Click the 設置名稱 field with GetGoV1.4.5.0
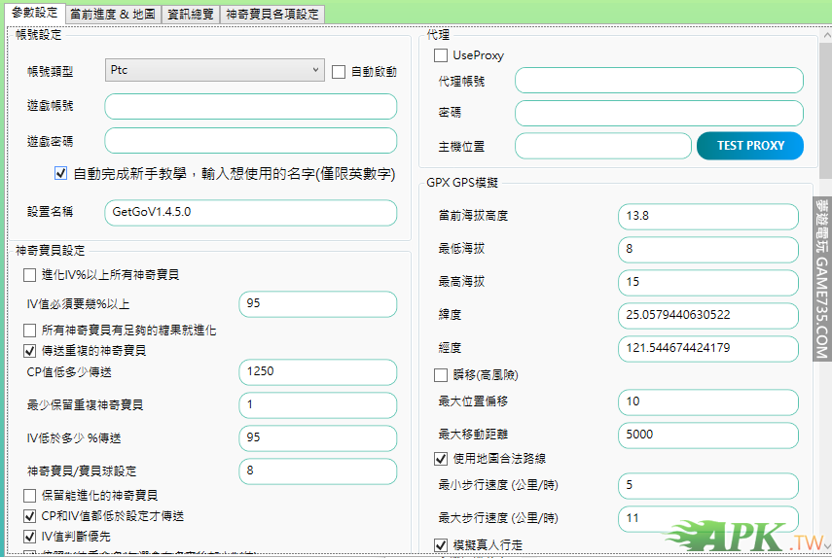The height and width of the screenshot is (558, 832). (x=250, y=212)
